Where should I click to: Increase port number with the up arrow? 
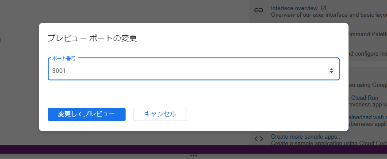pyautogui.click(x=331, y=69)
